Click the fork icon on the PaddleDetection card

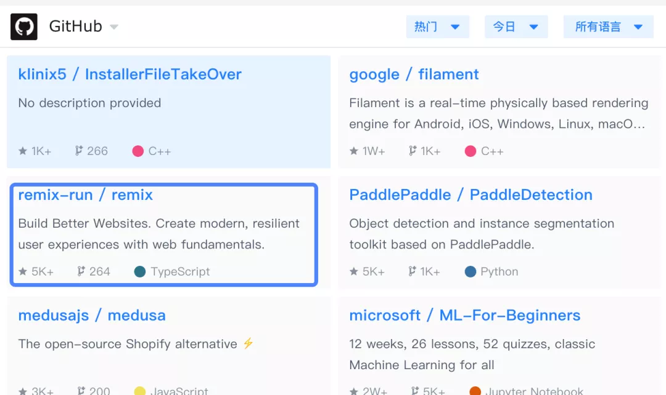(x=412, y=271)
